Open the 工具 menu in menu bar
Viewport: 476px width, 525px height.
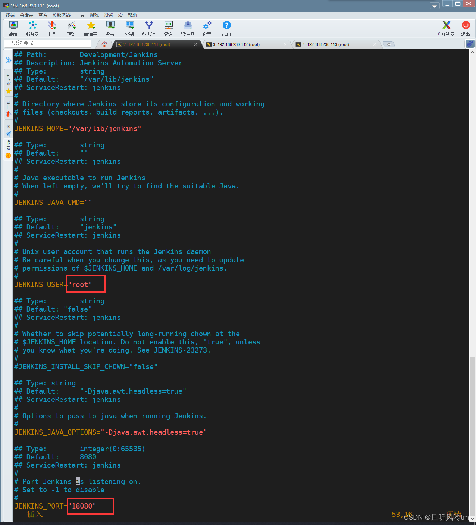click(80, 15)
